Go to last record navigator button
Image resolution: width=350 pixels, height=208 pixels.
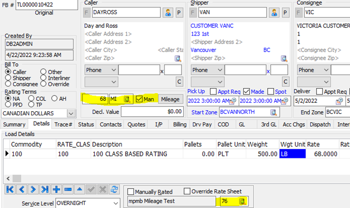coord(45,189)
